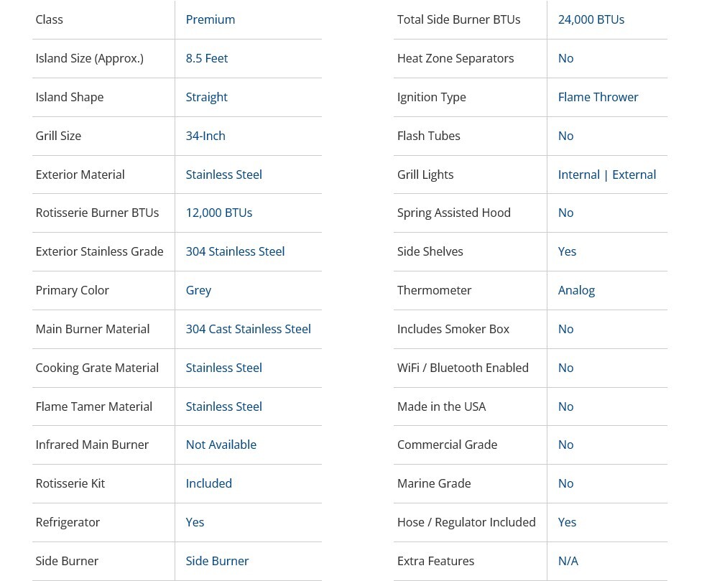The image size is (717, 581).
Task: Open the 304 Cast Stainless Steel link
Action: [x=248, y=329]
